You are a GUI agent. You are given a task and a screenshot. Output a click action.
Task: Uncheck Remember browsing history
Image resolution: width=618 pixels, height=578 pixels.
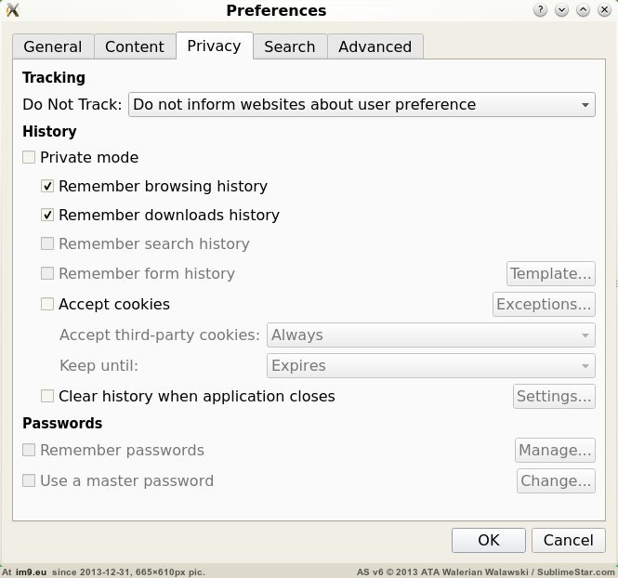pyautogui.click(x=48, y=187)
